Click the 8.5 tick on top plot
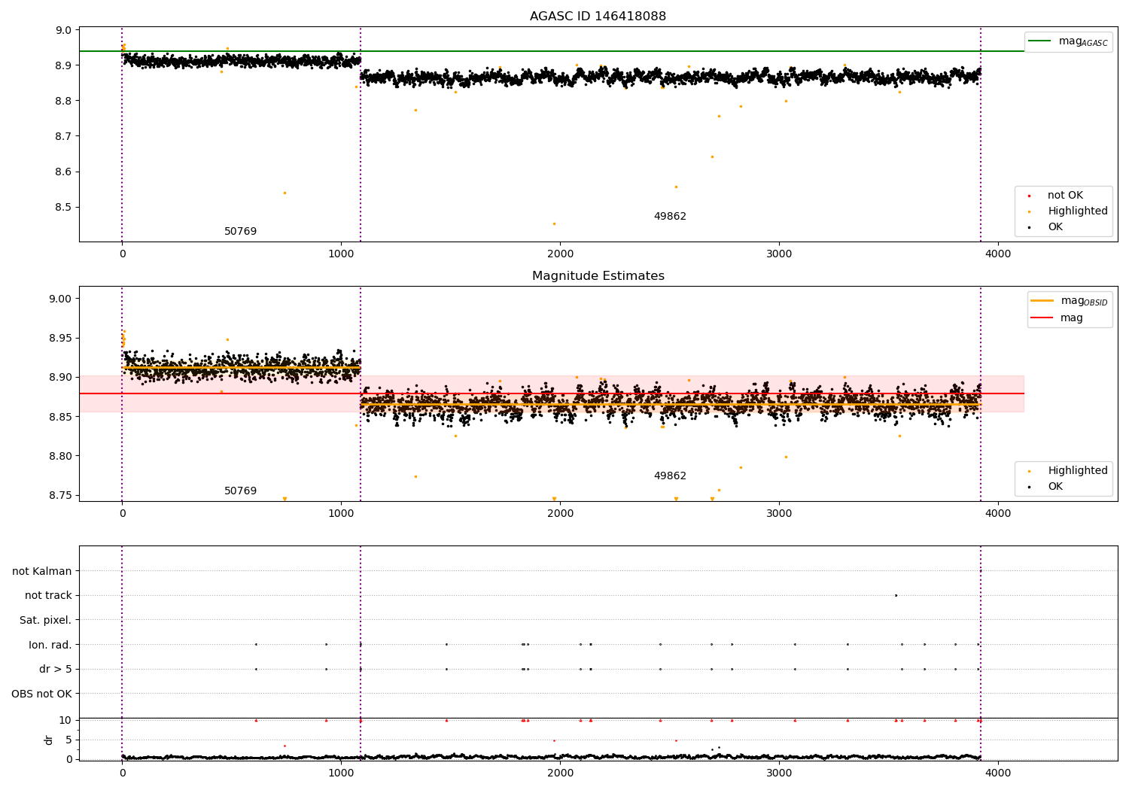Screen dimensions: 1129x790 [64, 208]
